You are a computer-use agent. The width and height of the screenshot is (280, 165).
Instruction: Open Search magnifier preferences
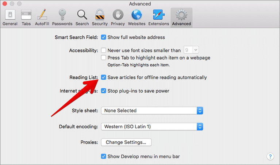82,18
